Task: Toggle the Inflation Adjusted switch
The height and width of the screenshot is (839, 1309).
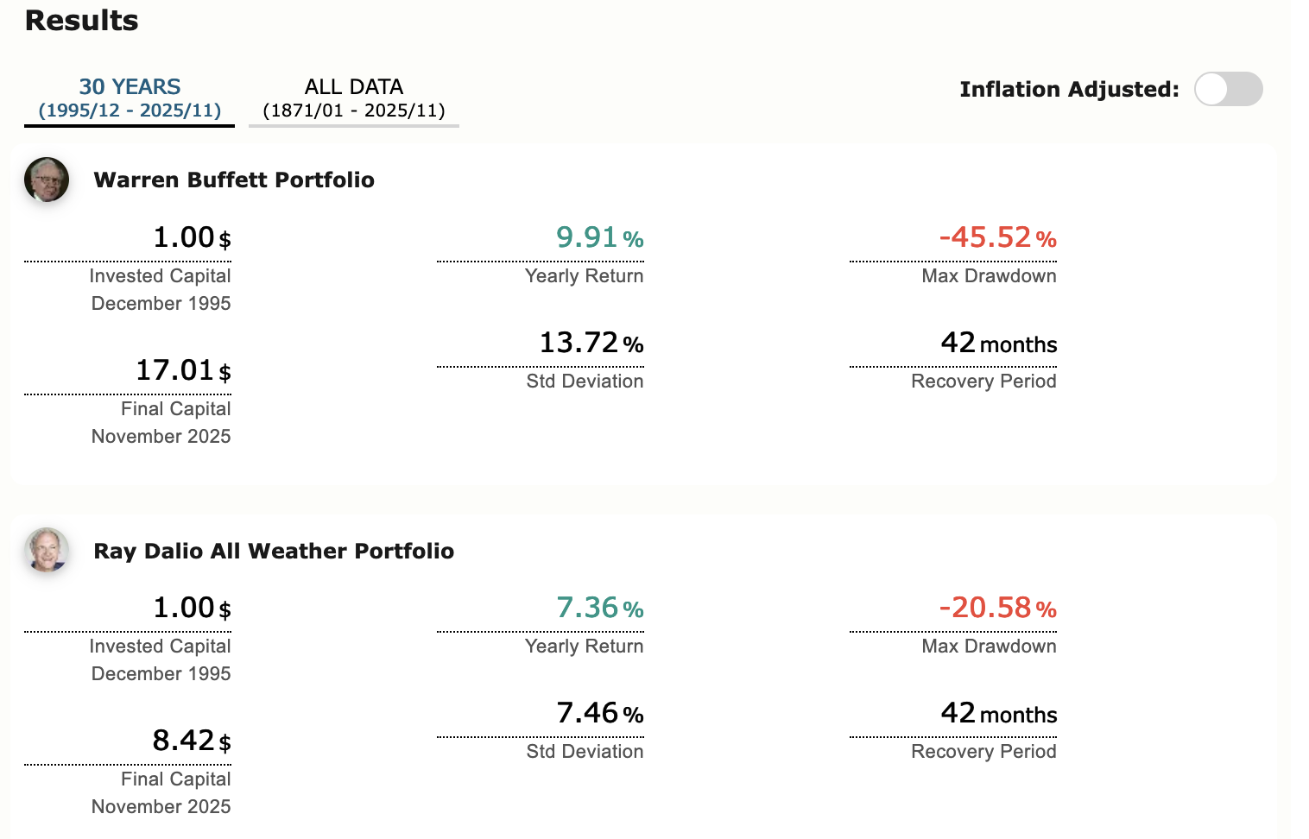Action: 1228,89
